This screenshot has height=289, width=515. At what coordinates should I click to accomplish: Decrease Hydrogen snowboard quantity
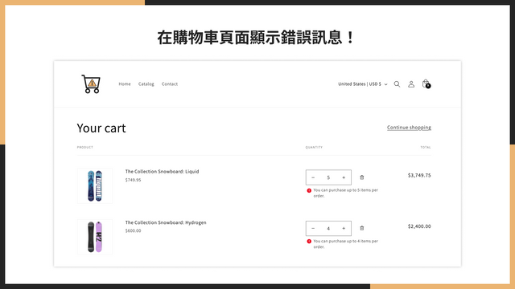[x=313, y=228]
